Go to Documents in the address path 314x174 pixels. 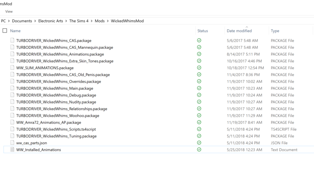pos(22,21)
